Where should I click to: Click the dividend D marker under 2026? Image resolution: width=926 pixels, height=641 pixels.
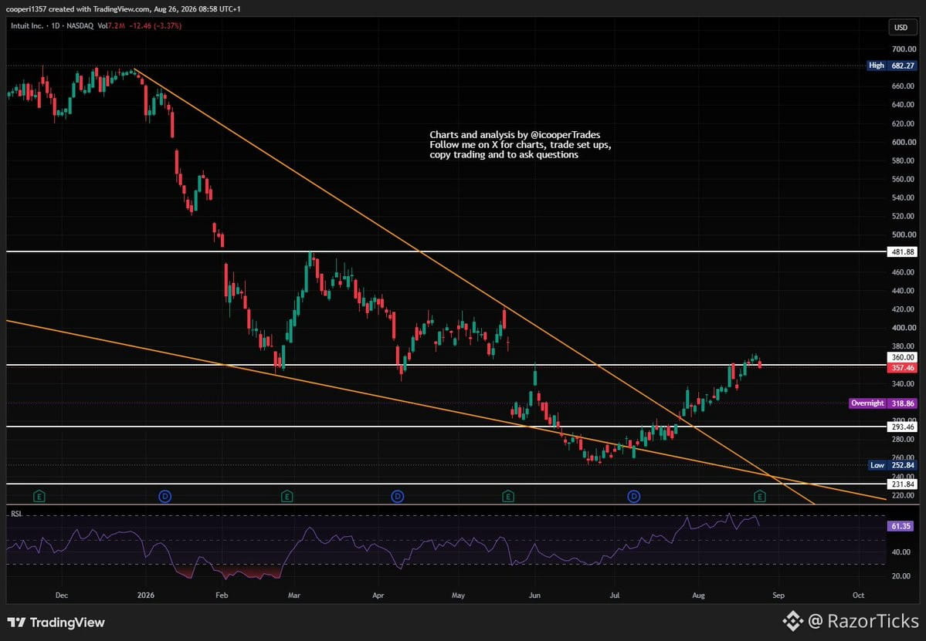(165, 497)
